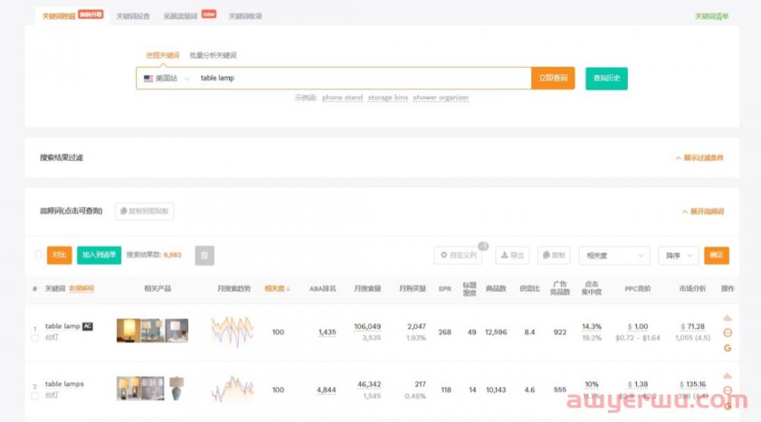761x422 pixels.
Task: Click the 导出 export icon button
Action: [512, 255]
